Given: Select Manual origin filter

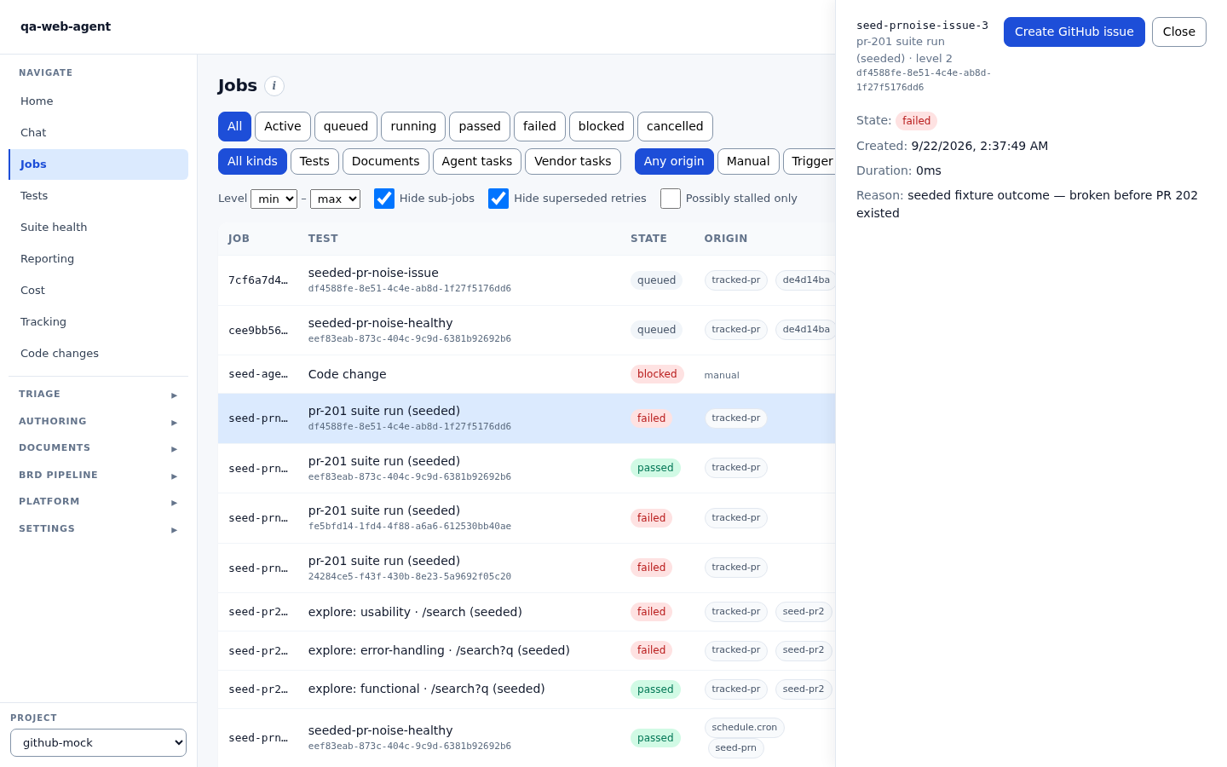Looking at the screenshot, I should click(x=748, y=161).
